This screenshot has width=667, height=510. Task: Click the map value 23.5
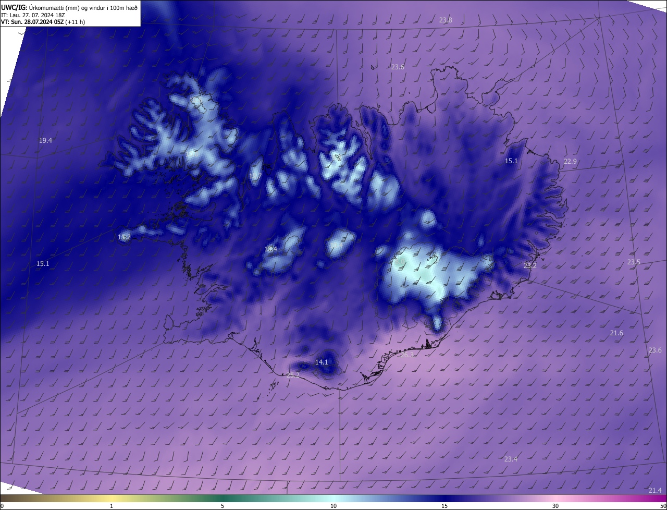pyautogui.click(x=634, y=262)
